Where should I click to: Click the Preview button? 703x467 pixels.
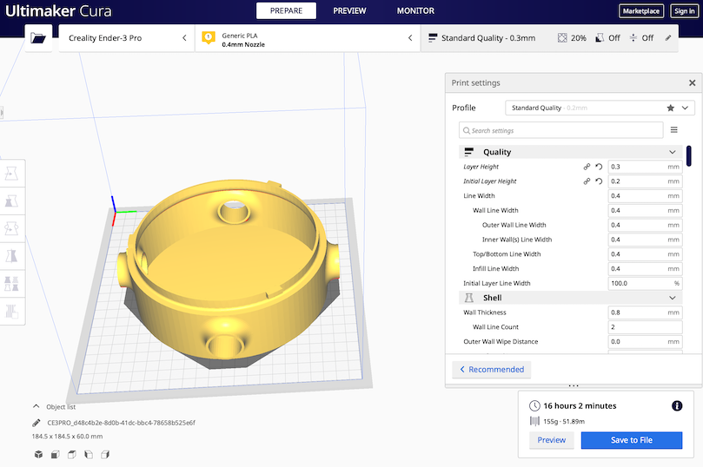tap(552, 440)
